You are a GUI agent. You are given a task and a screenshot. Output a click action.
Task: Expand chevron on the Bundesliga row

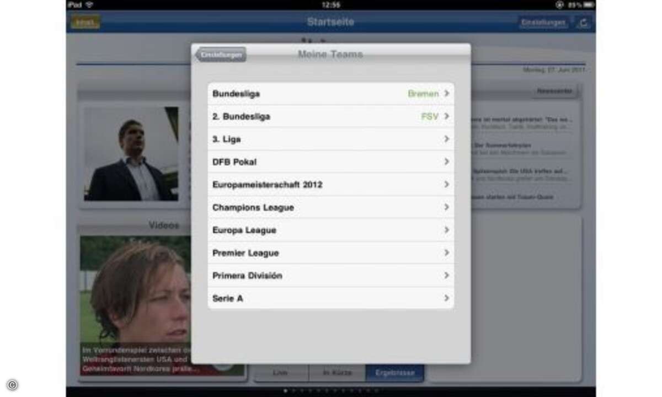tap(447, 94)
